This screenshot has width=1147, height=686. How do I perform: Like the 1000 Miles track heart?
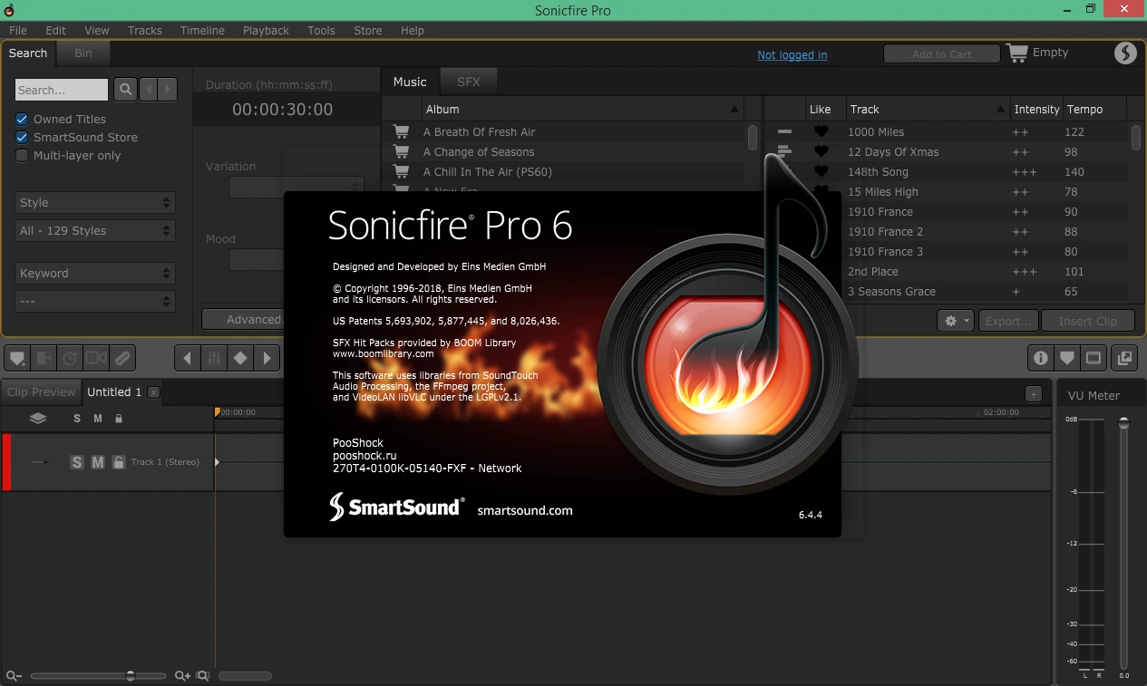click(x=821, y=132)
